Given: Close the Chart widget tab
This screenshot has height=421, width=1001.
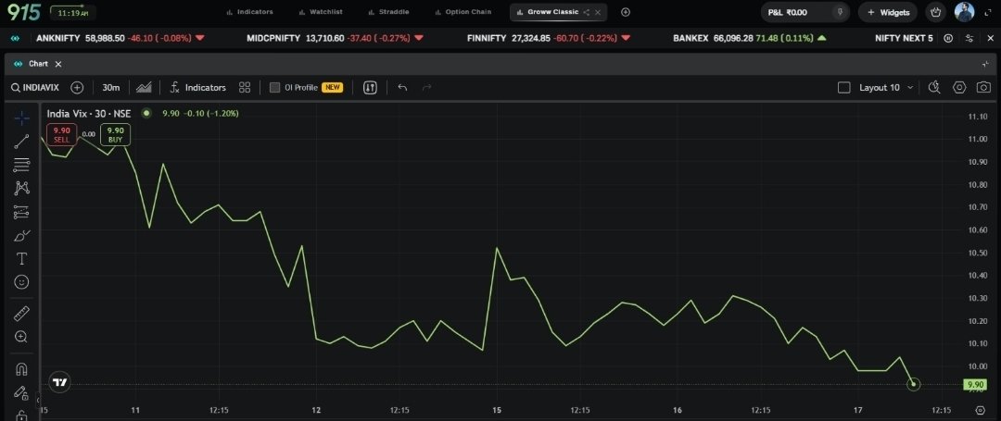Looking at the screenshot, I should click(58, 65).
